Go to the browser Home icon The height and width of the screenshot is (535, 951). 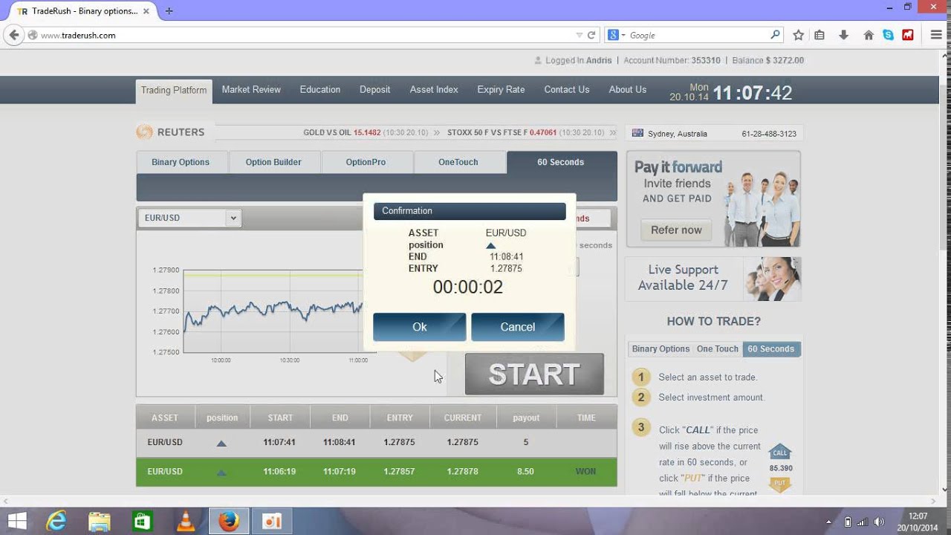click(x=869, y=35)
